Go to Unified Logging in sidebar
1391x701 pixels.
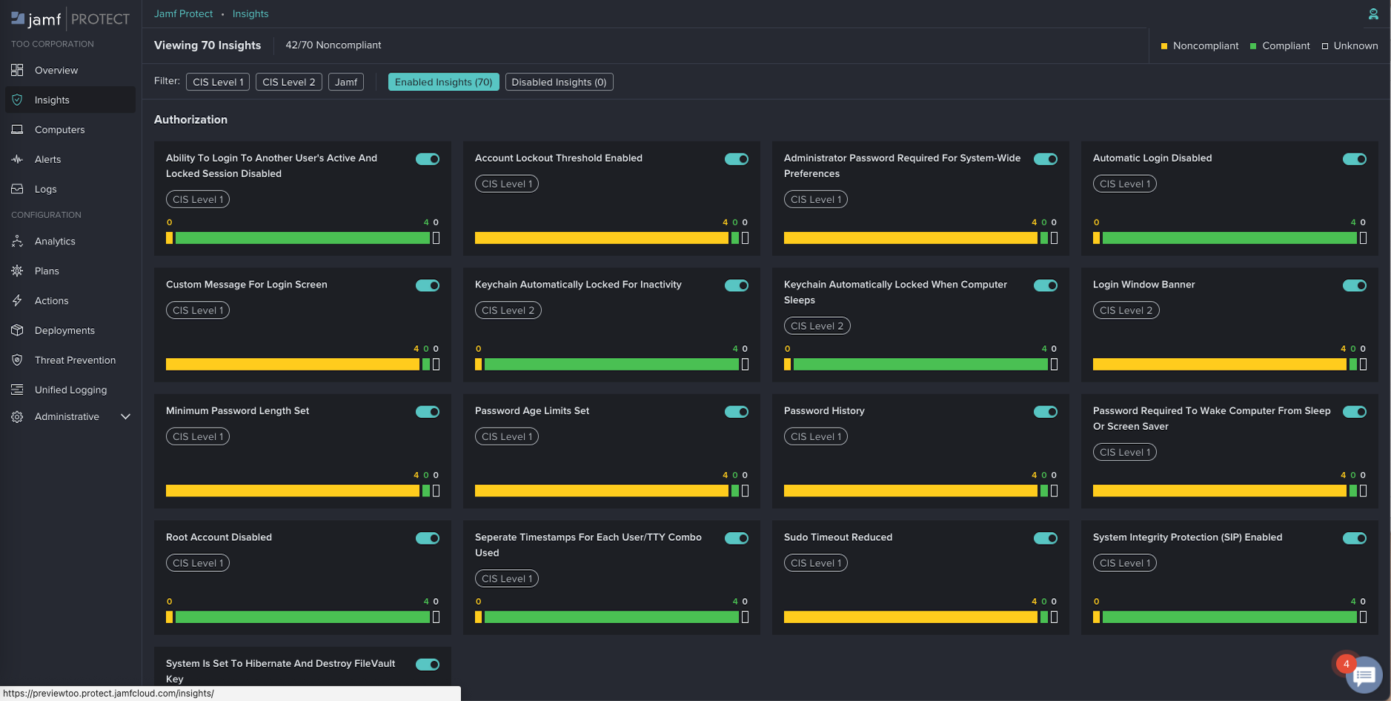(x=70, y=390)
